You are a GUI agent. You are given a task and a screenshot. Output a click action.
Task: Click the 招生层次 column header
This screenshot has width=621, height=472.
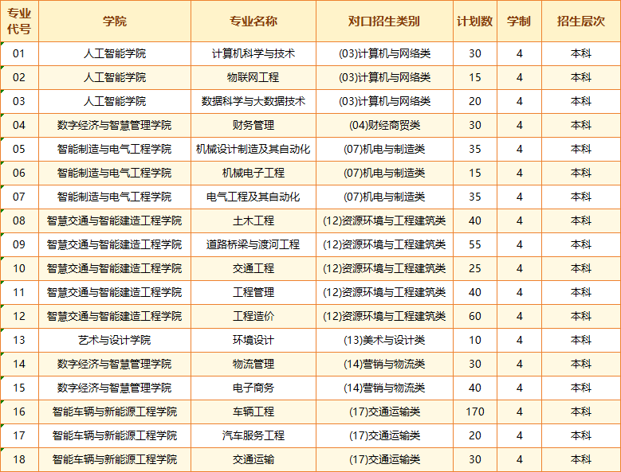(580, 21)
